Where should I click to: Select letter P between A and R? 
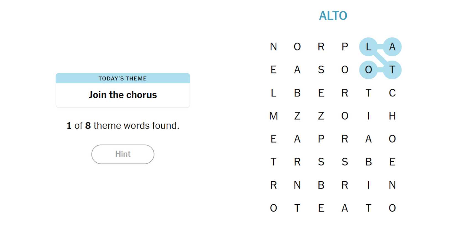321,139
